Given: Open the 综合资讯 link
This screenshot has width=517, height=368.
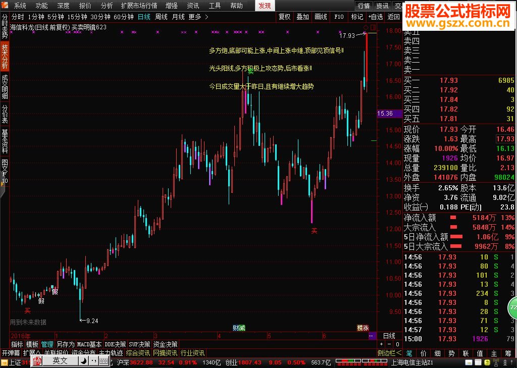Looking at the screenshot, I should tap(138, 353).
